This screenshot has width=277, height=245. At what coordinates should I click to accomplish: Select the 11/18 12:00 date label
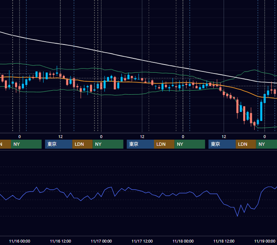224,241
